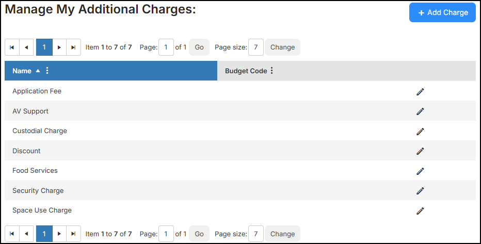Select the AV Support row text
The width and height of the screenshot is (481, 244).
[30, 111]
